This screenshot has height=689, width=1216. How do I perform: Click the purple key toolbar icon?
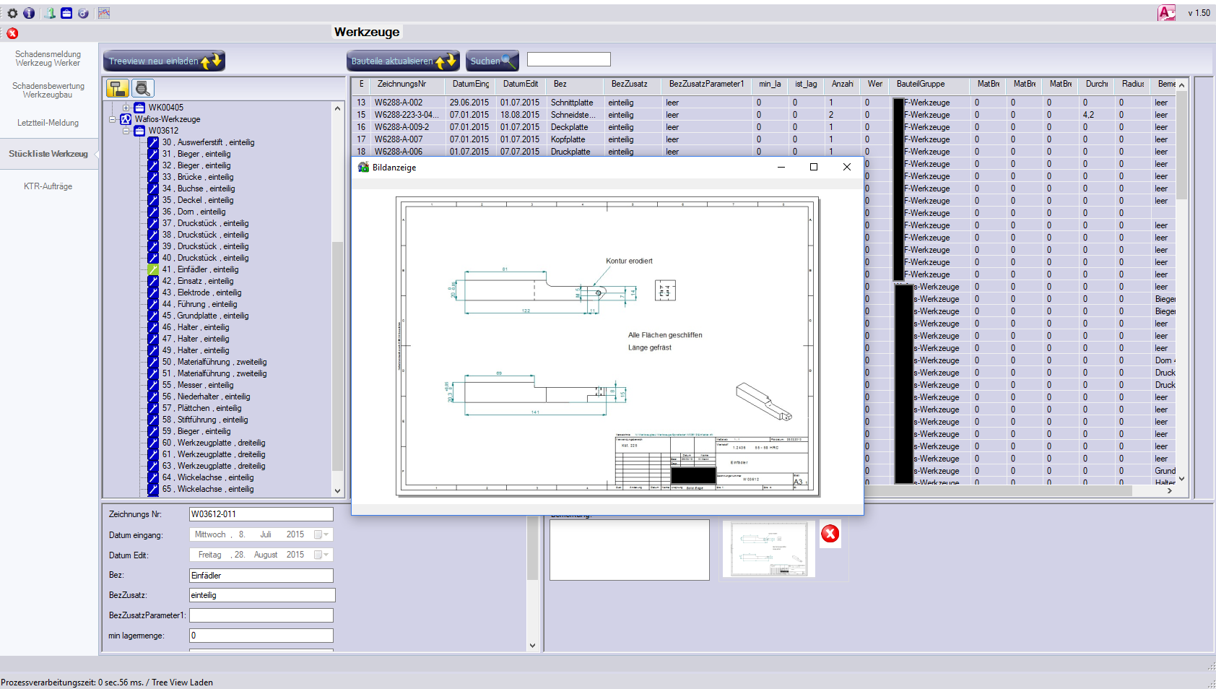[83, 13]
